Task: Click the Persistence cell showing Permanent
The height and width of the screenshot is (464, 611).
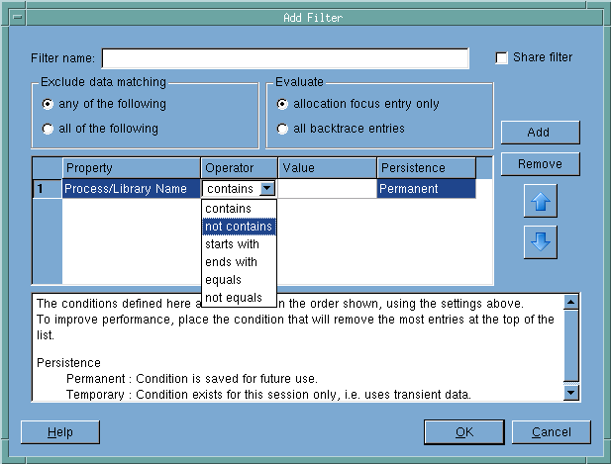Action: pos(426,189)
